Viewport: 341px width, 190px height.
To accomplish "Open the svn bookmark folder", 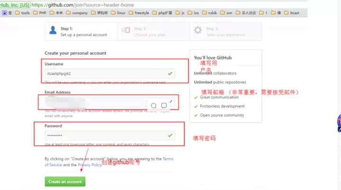I will click(226, 13).
